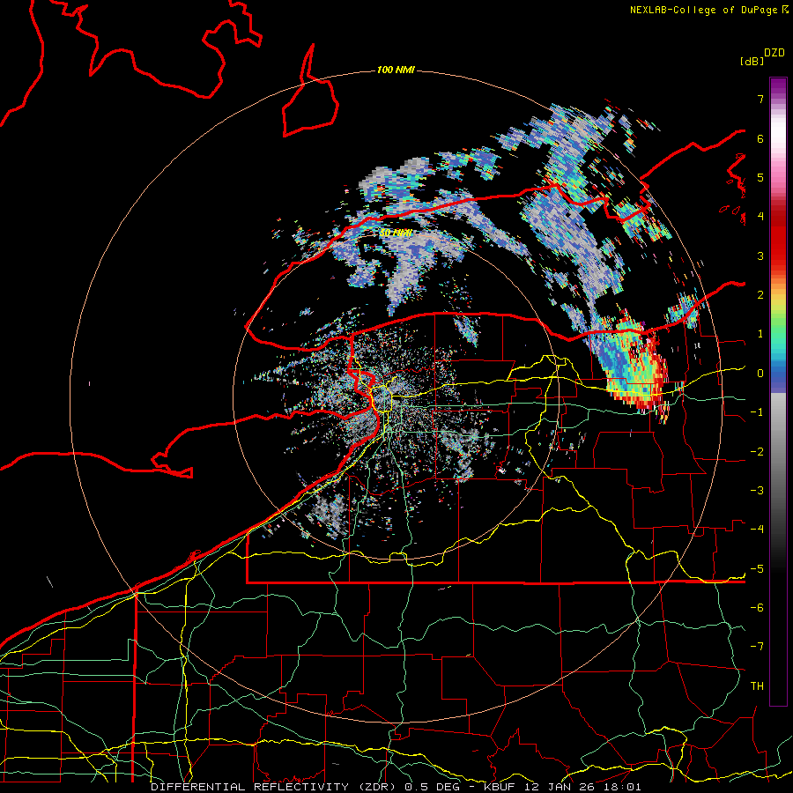
Task: Select the -3 dB legend tick
Action: point(757,491)
